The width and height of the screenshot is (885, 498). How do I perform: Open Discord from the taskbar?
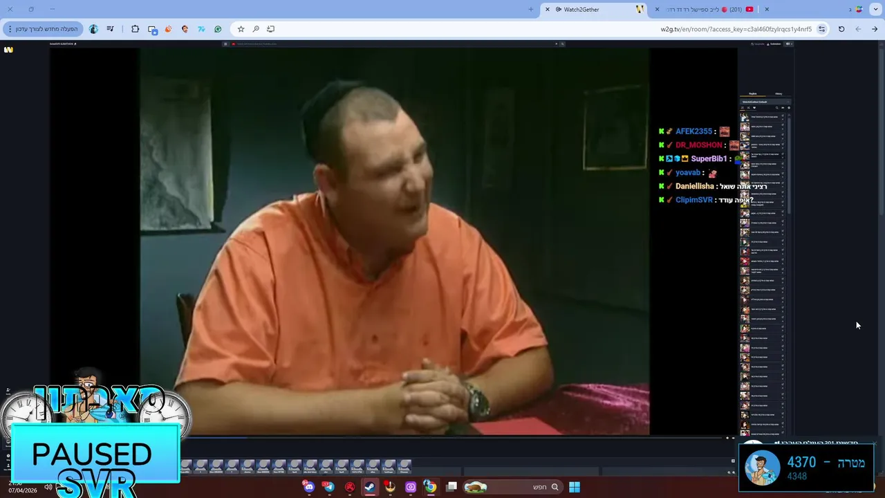click(308, 487)
